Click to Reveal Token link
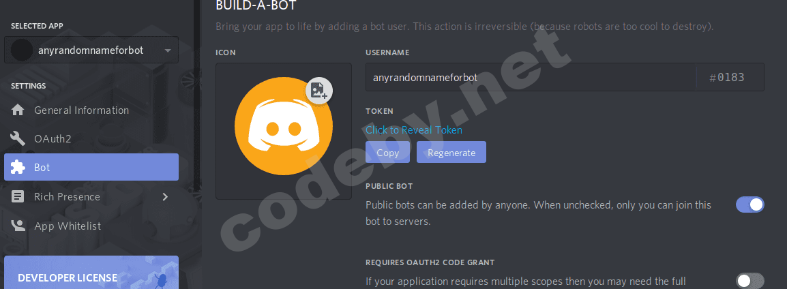Image resolution: width=787 pixels, height=289 pixels. pos(413,130)
